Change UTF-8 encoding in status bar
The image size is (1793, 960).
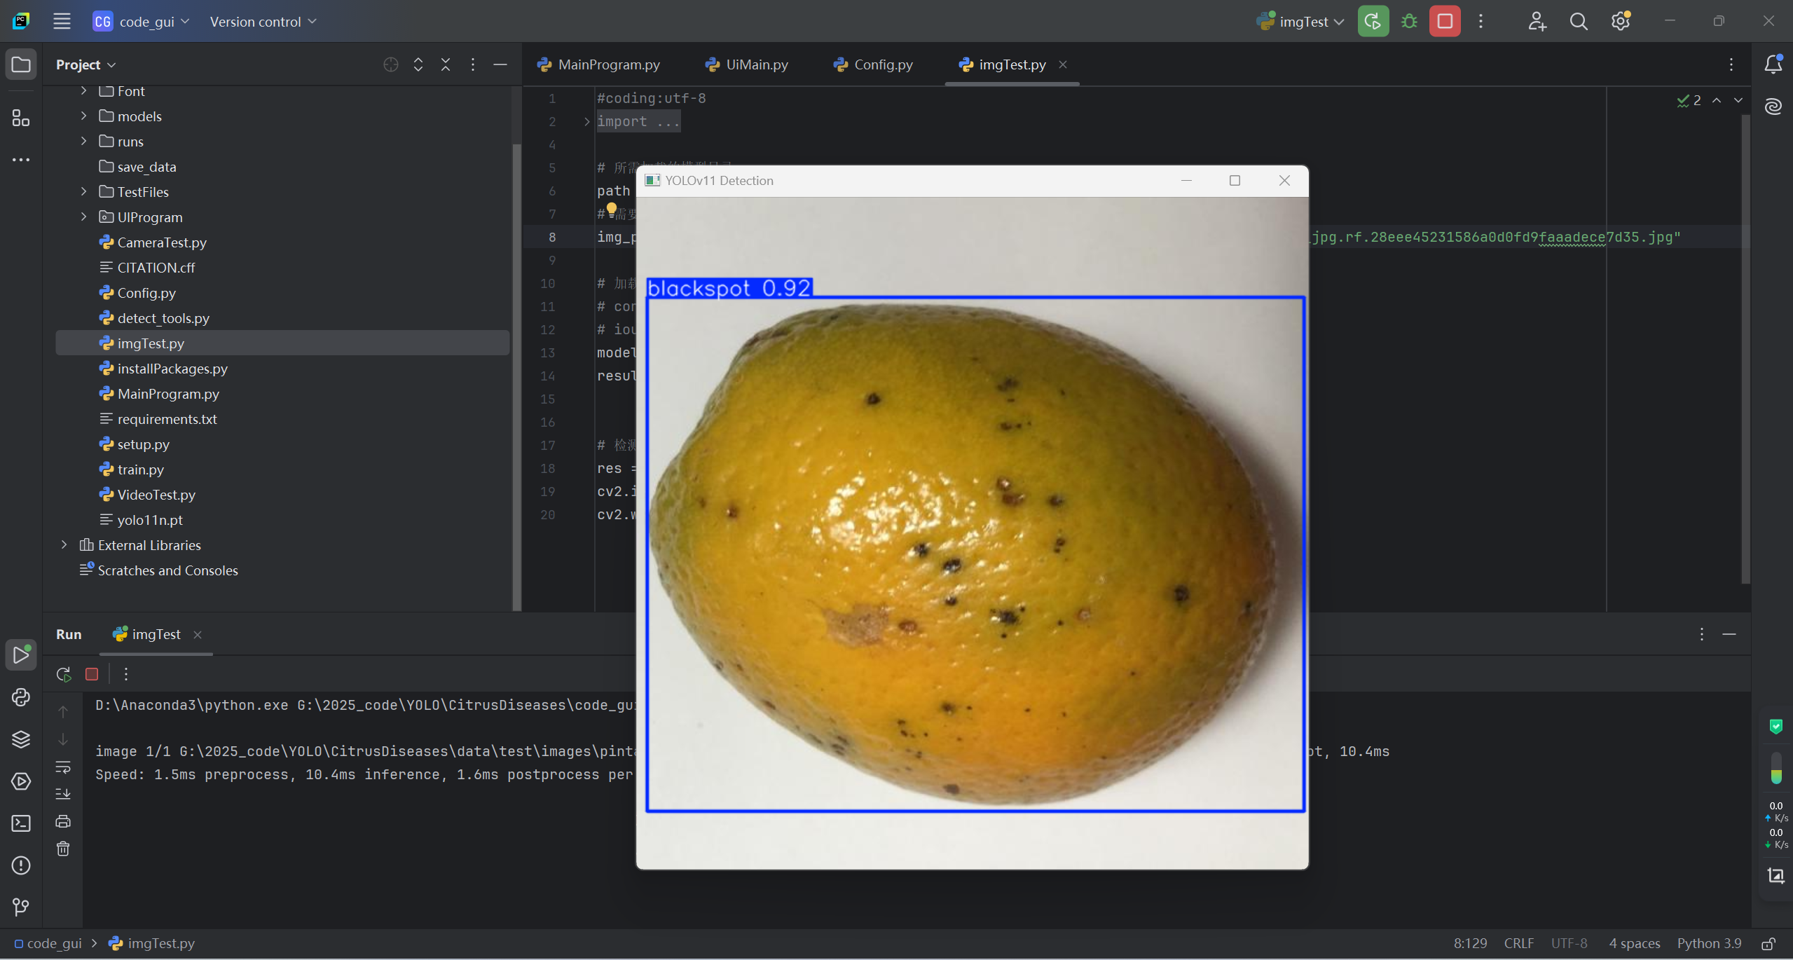(1568, 943)
